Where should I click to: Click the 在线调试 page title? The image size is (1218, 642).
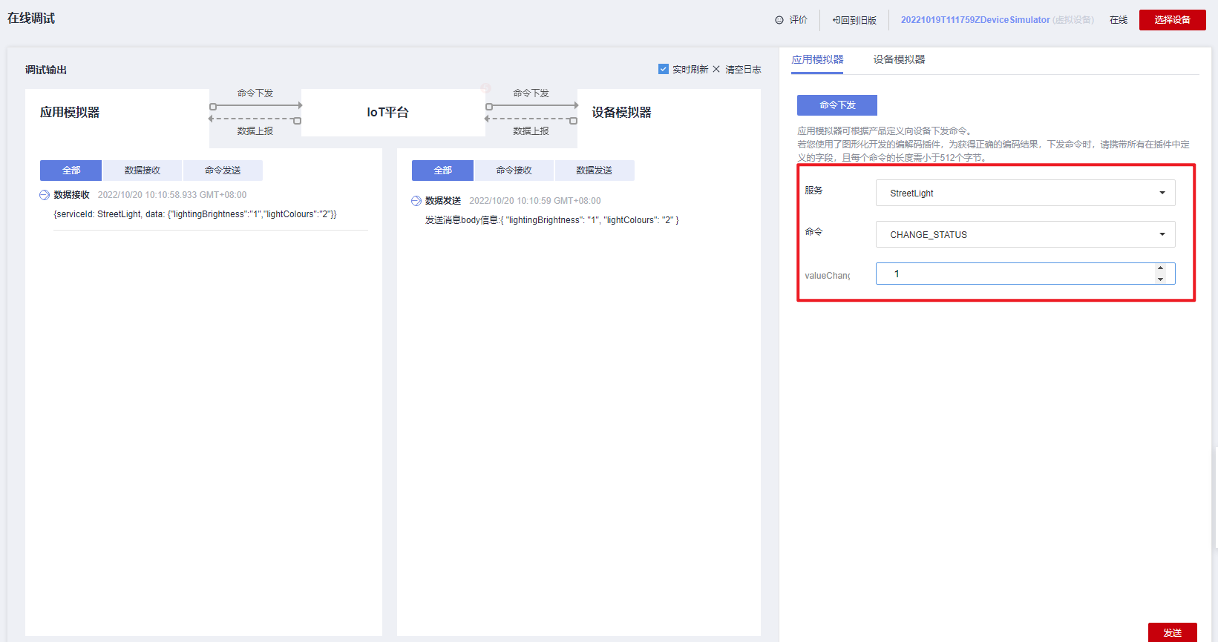(31, 19)
